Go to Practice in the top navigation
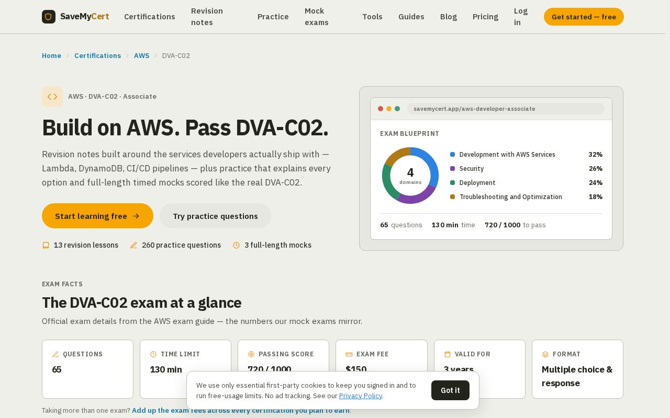 (273, 17)
